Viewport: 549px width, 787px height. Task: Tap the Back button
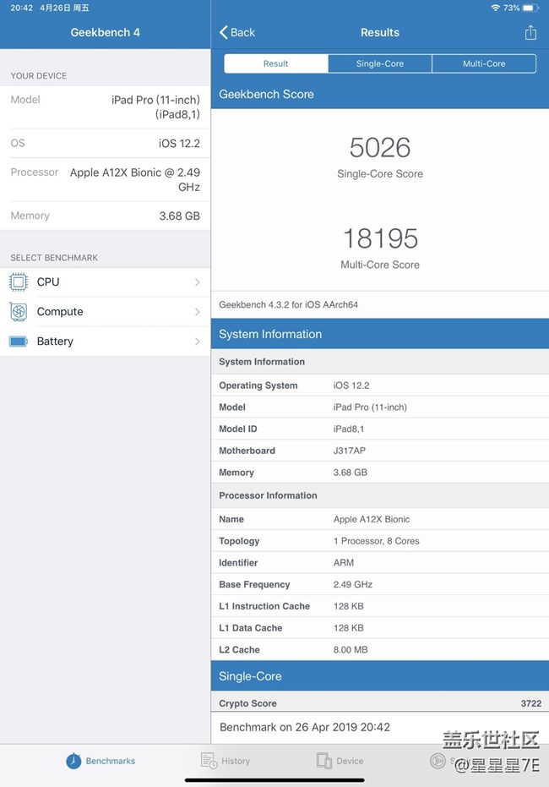[237, 33]
